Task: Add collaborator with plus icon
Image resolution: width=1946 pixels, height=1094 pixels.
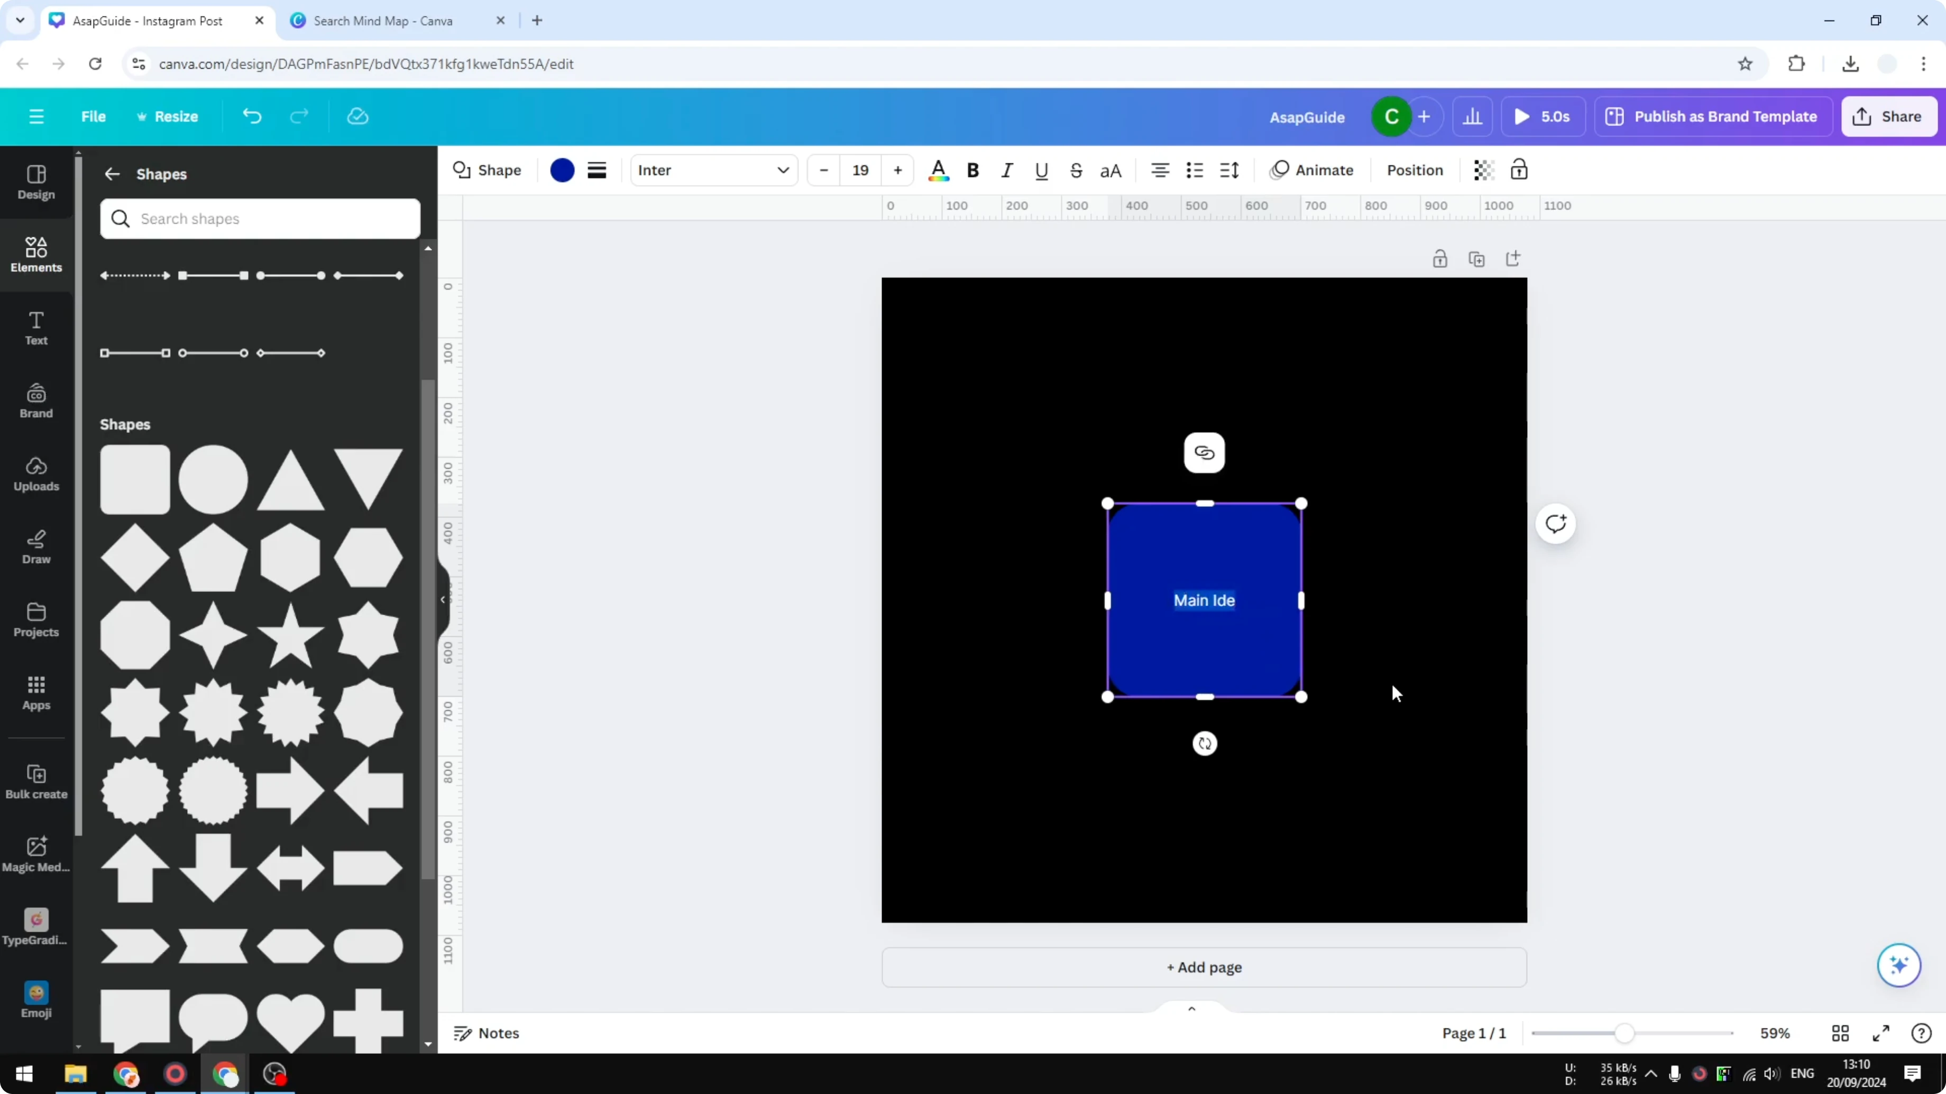Action: point(1424,117)
